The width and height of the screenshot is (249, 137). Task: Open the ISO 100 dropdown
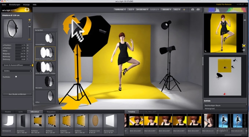(x=166, y=10)
